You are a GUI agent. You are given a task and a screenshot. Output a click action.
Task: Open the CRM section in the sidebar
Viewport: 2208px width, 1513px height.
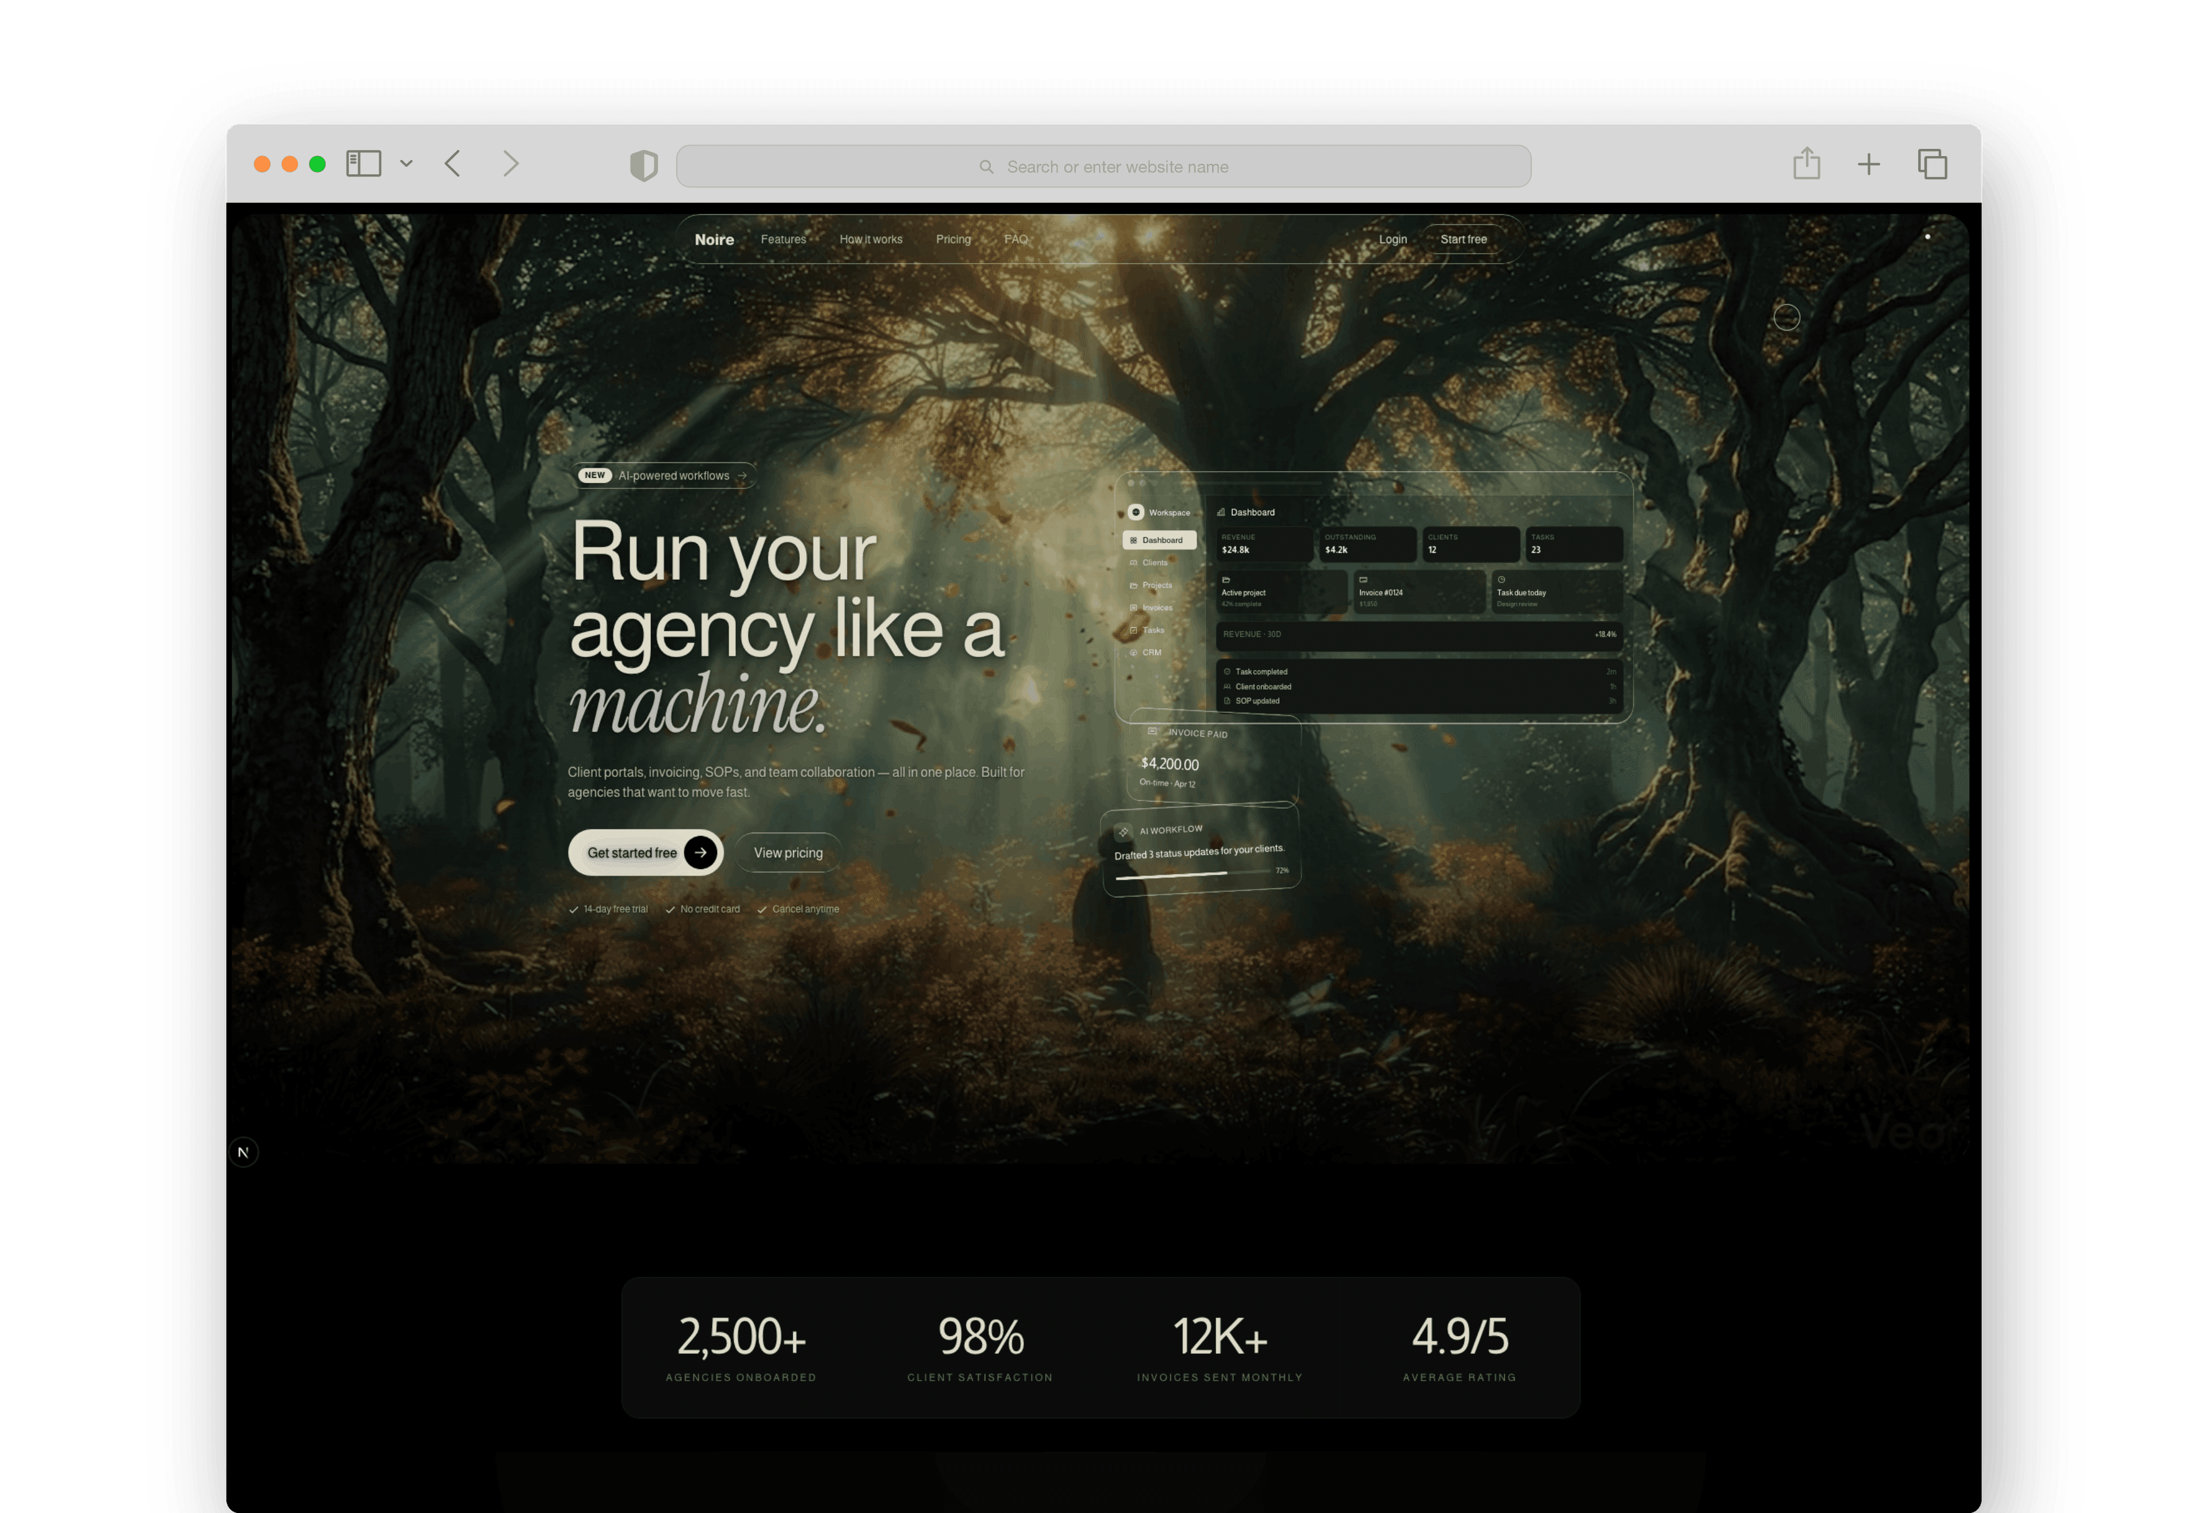coord(1152,652)
